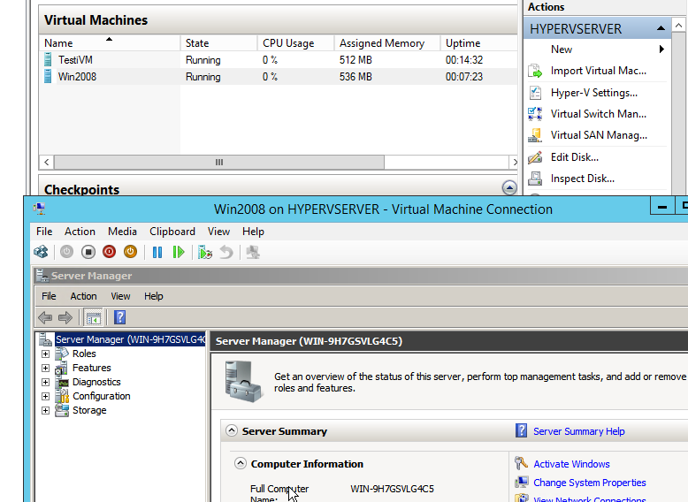Click the Activate Windows link
This screenshot has width=688, height=502.
pos(571,464)
